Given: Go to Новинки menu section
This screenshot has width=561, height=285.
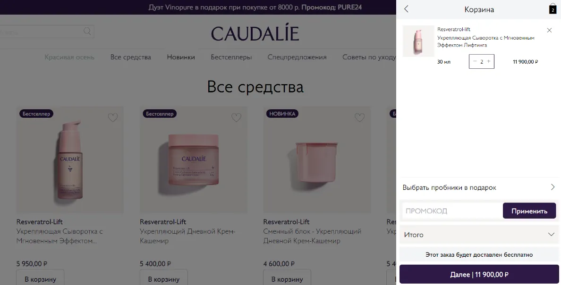Looking at the screenshot, I should click(x=181, y=57).
